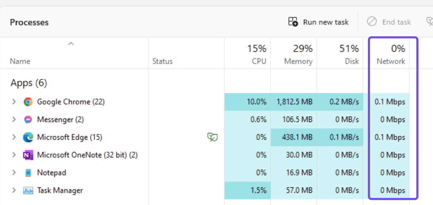Click Chrome's 0.2 MB/s disk value
This screenshot has height=205, width=433.
point(344,102)
